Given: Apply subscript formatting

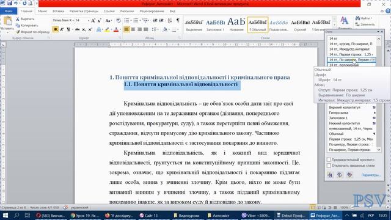Looking at the screenshot, I should (84, 29).
